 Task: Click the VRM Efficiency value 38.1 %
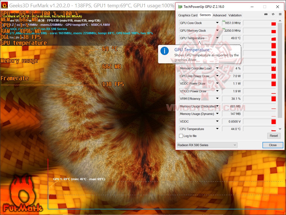click(232, 99)
